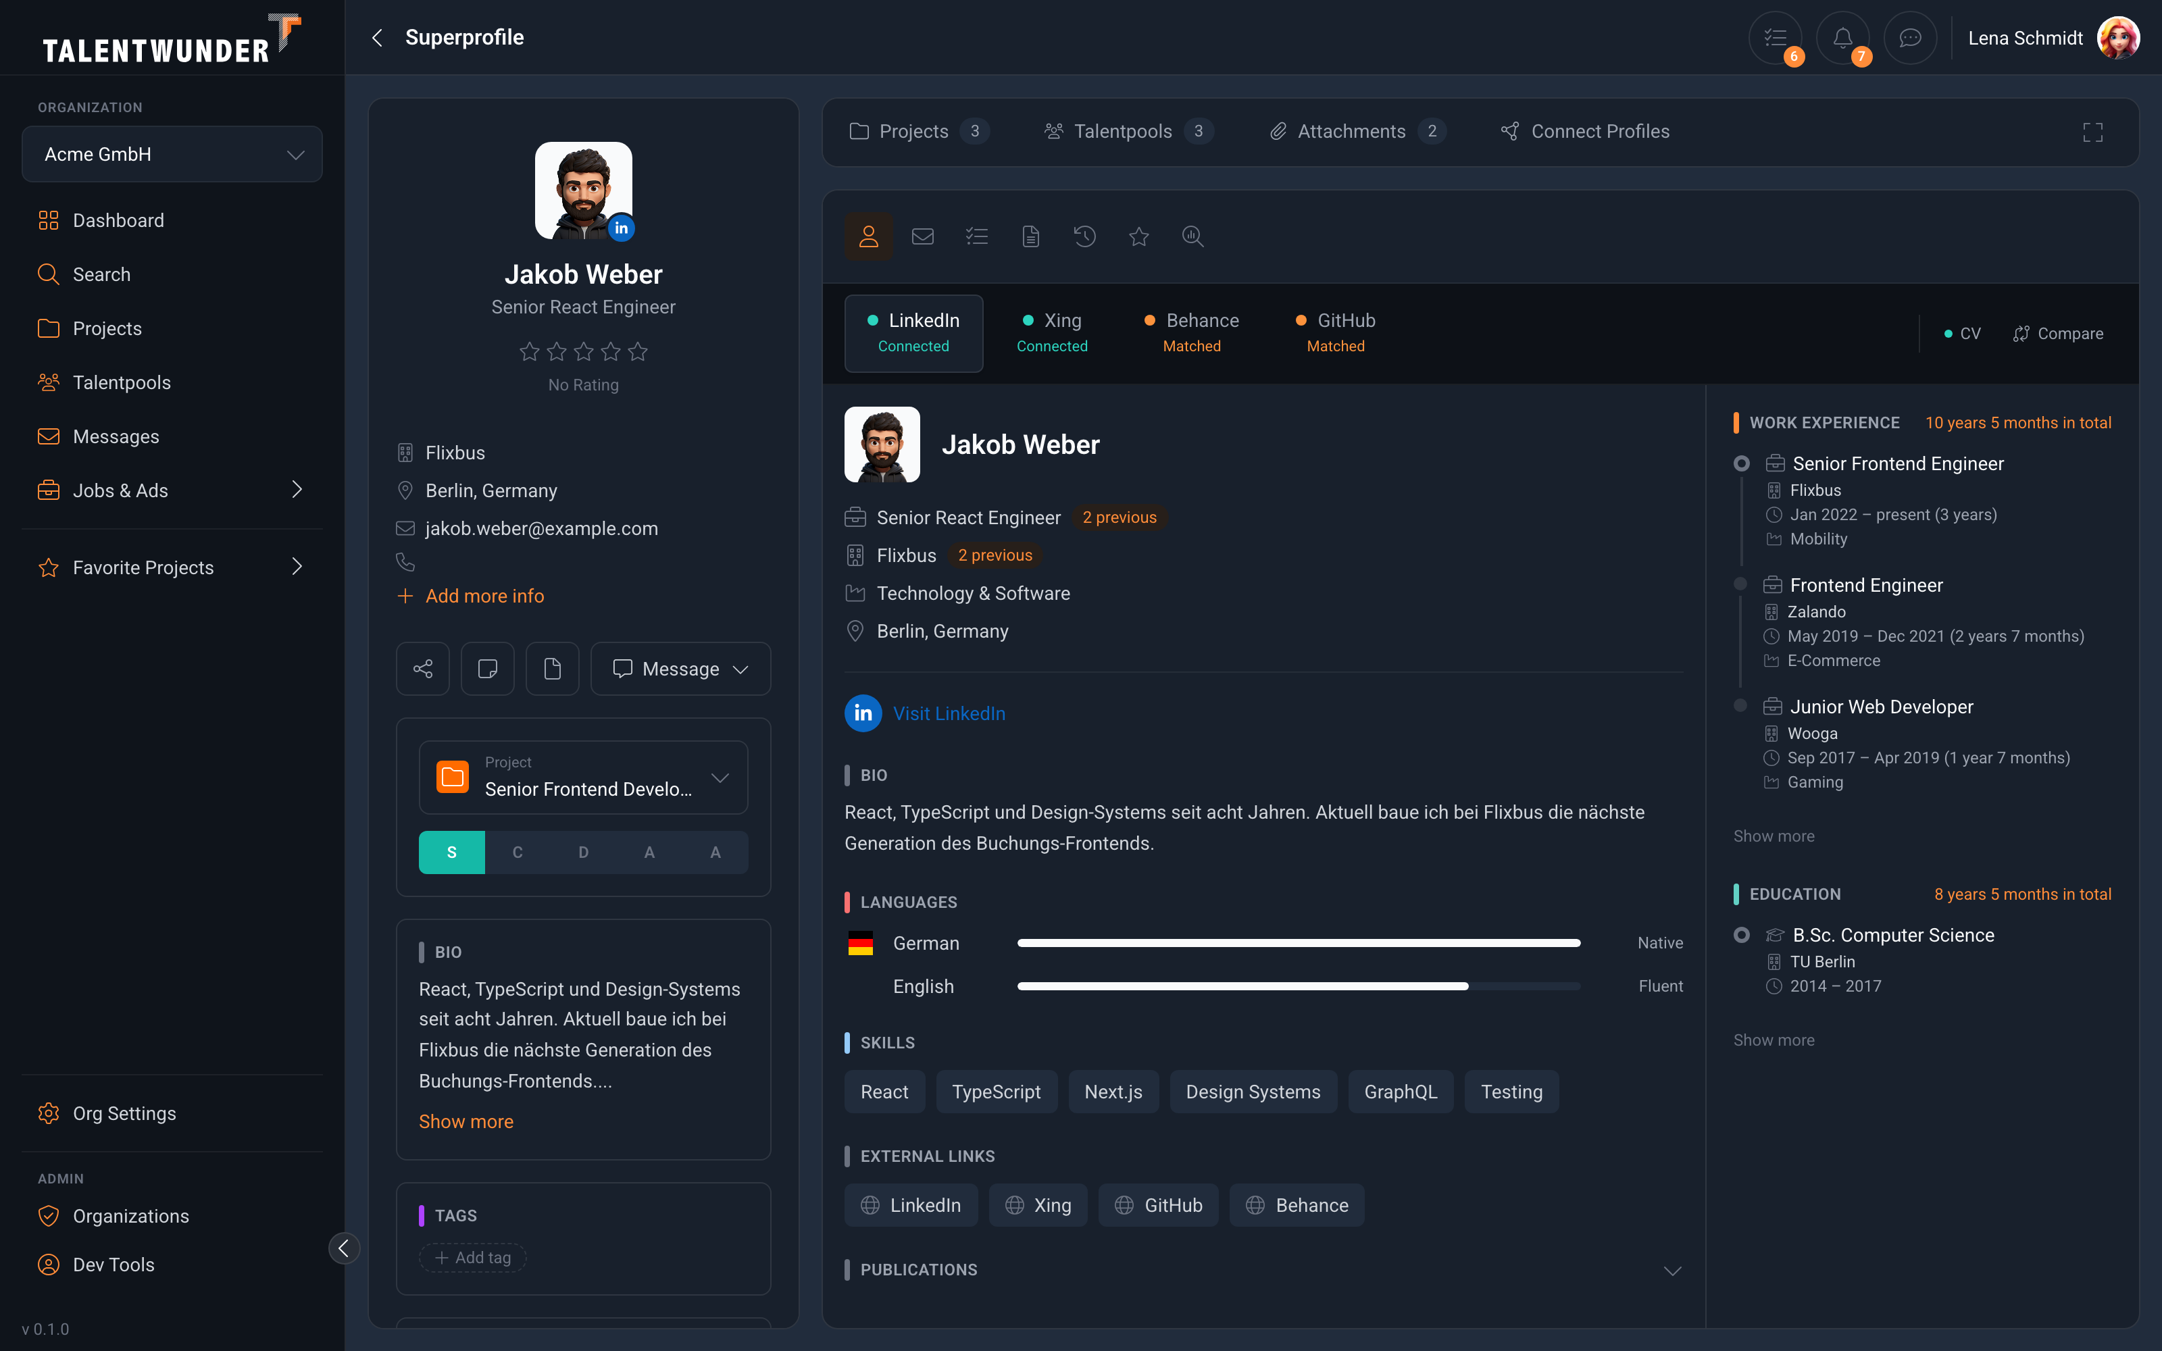Open the Project Senior Frontend Develo... dropdown
Viewport: 2162px width, 1351px height.
pyautogui.click(x=583, y=778)
